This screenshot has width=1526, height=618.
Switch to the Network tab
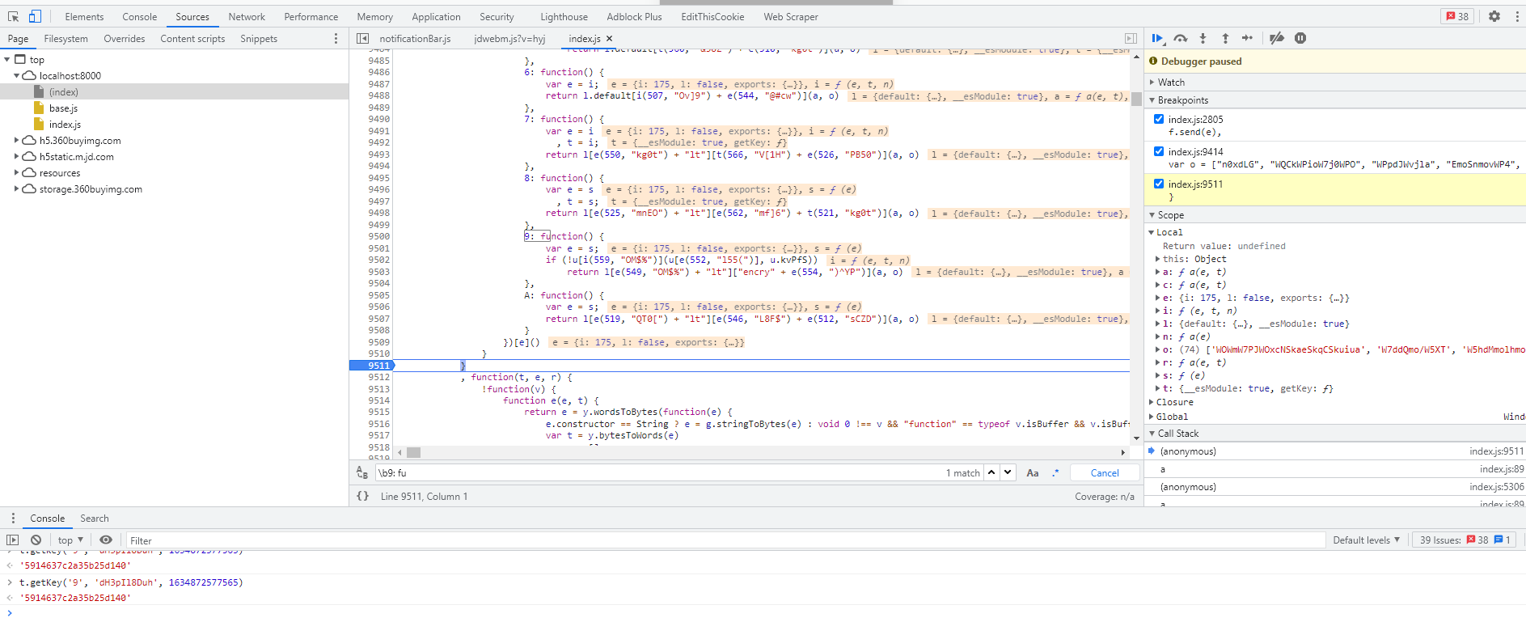tap(247, 16)
